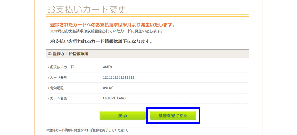Select the card number 1111111111111111
Image resolution: width=297 pixels, height=135 pixels.
(x=118, y=77)
